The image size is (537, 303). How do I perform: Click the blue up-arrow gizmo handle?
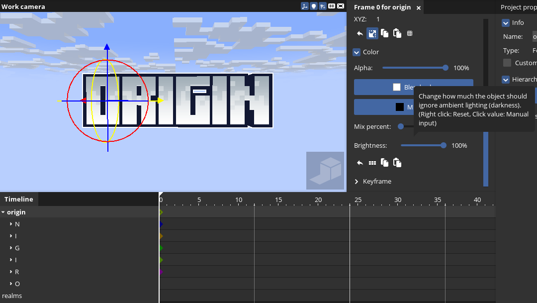click(107, 47)
